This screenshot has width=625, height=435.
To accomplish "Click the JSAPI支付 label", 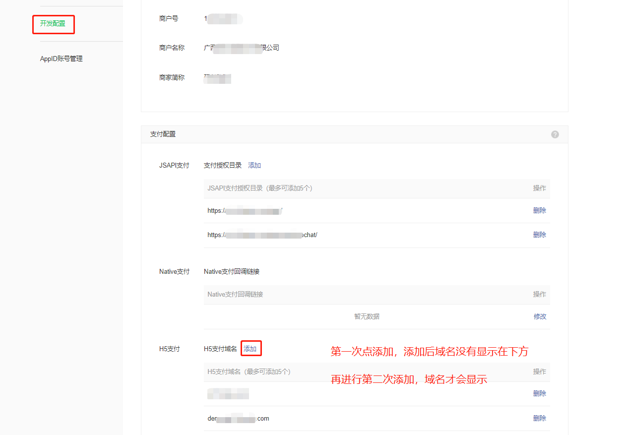I will (174, 165).
